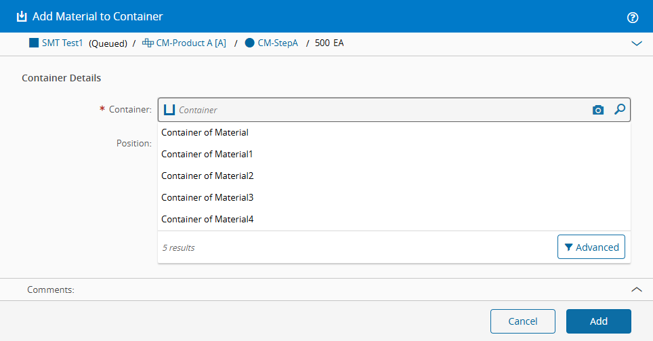Click the help question mark icon
Viewport: 653px width, 341px height.
pyautogui.click(x=633, y=17)
